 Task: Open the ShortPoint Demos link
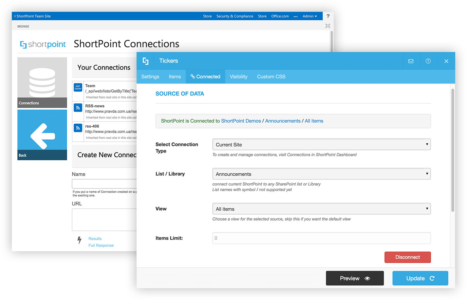click(x=241, y=121)
